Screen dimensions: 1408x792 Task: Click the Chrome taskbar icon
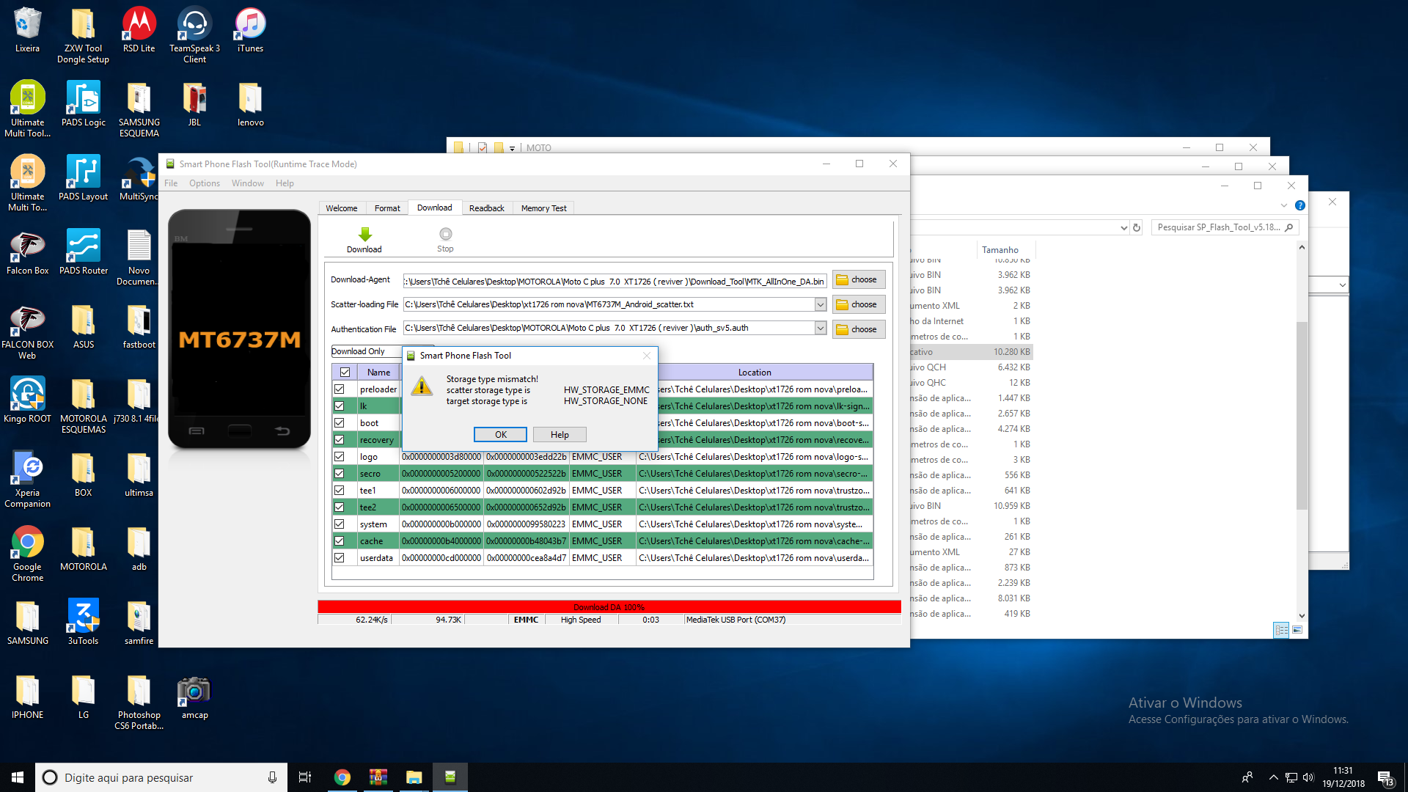click(342, 777)
